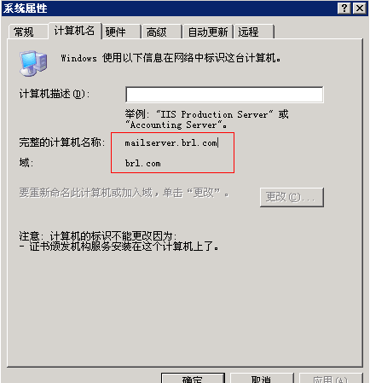Image resolution: width=370 pixels, height=383 pixels.
Task: Click the computer network icon
Action: tap(33, 63)
